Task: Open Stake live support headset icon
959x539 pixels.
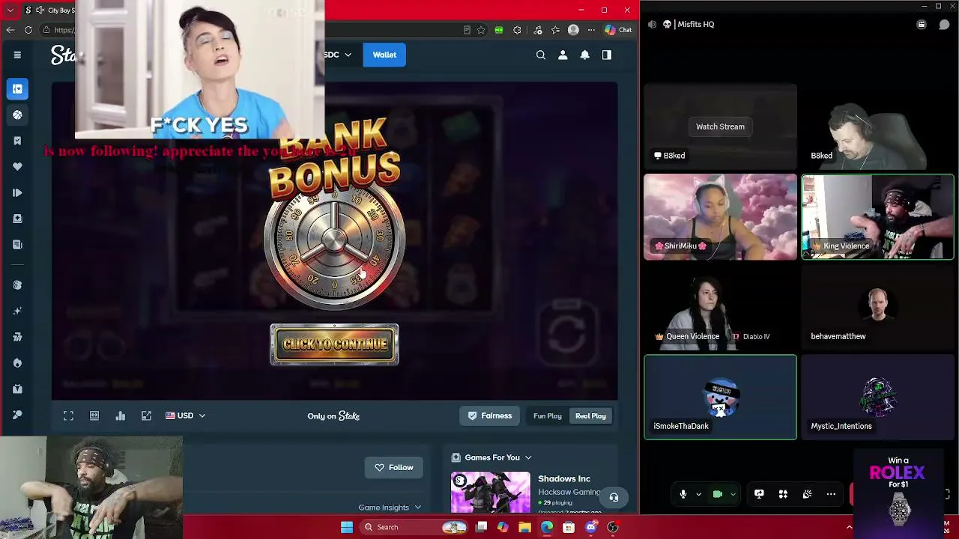Action: 614,497
